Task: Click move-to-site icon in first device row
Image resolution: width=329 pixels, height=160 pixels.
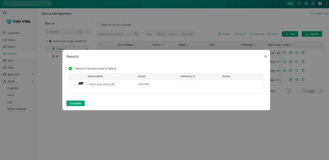Action: point(297,52)
